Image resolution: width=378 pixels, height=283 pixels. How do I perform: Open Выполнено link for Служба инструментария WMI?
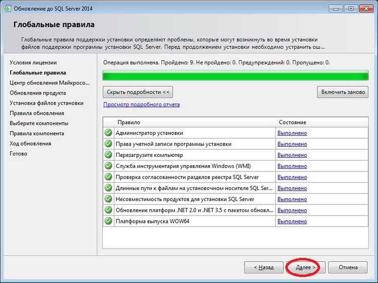[292, 166]
